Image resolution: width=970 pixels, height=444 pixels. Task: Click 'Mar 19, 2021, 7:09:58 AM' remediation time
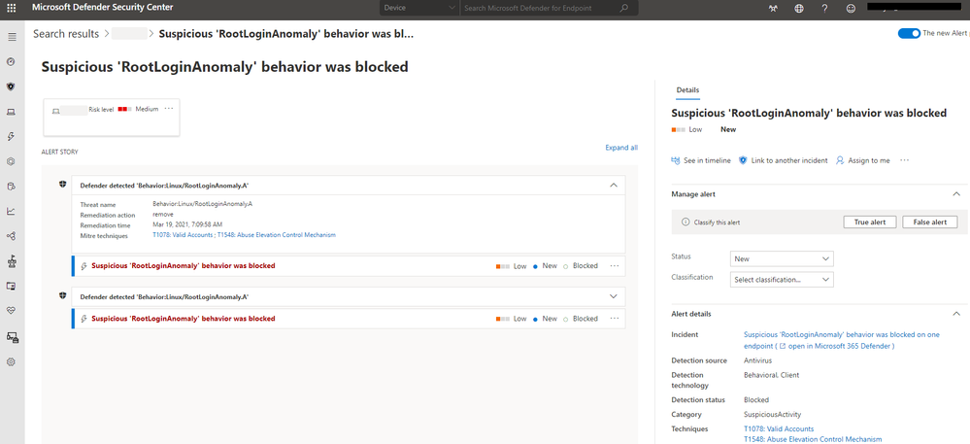click(187, 224)
